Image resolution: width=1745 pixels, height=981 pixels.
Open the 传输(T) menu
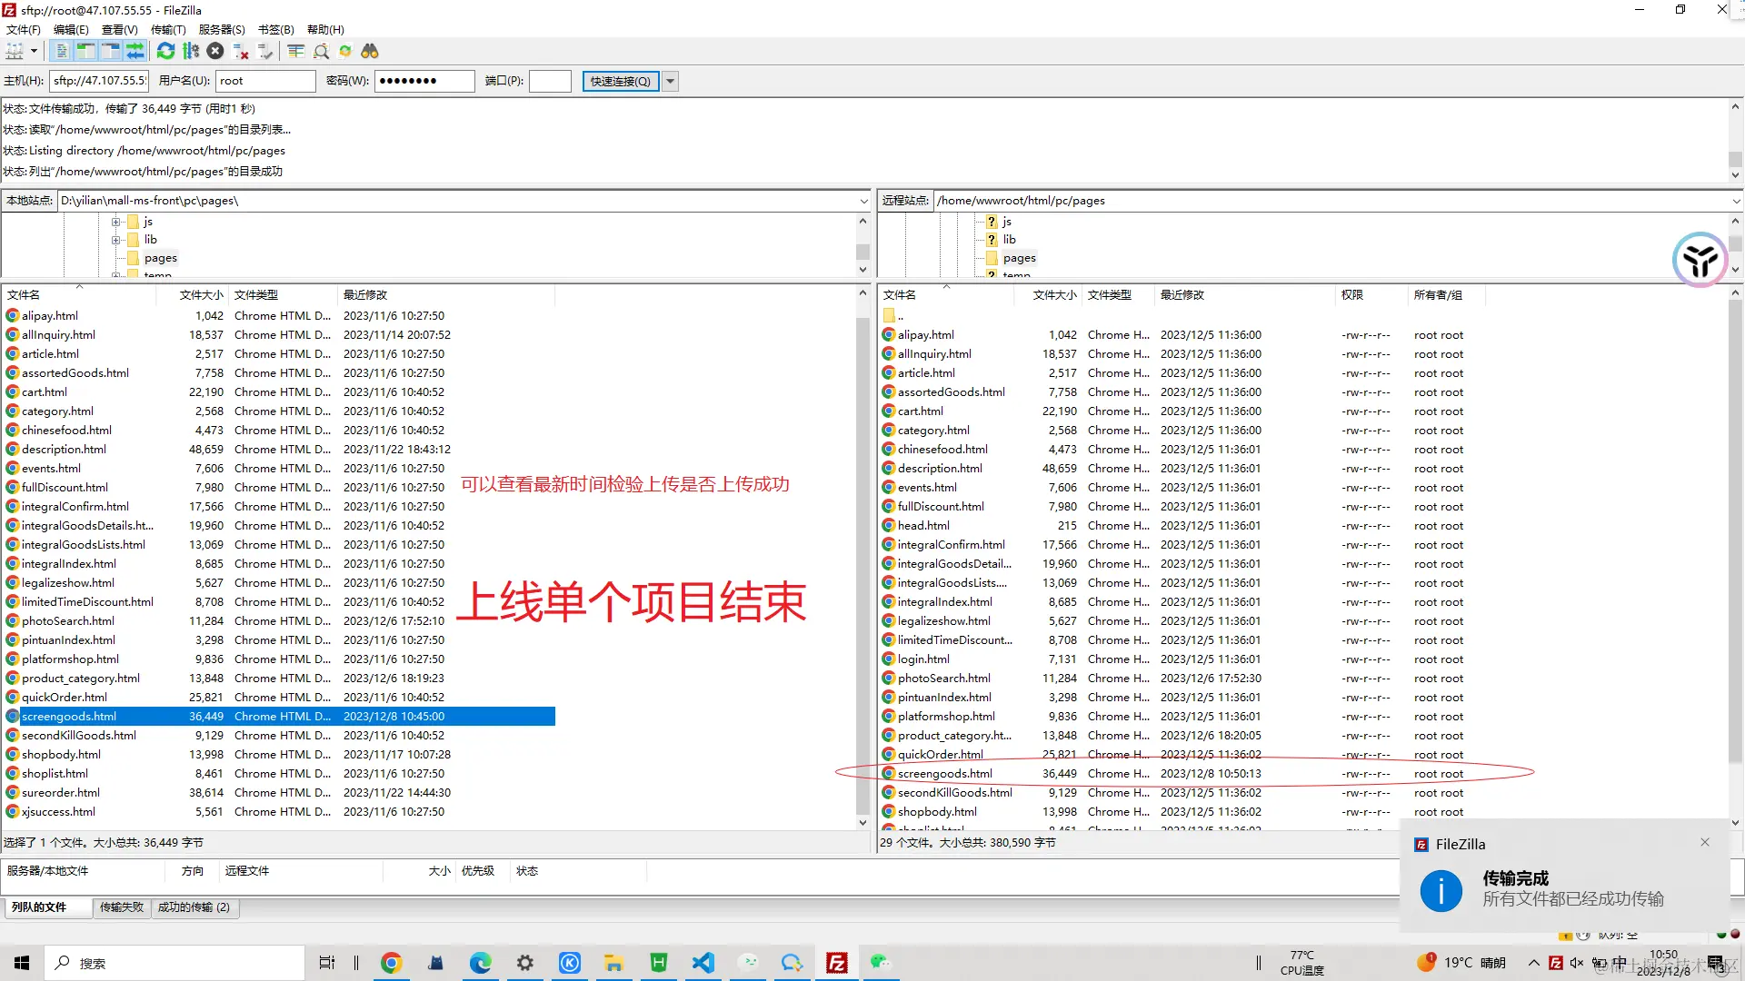167,29
